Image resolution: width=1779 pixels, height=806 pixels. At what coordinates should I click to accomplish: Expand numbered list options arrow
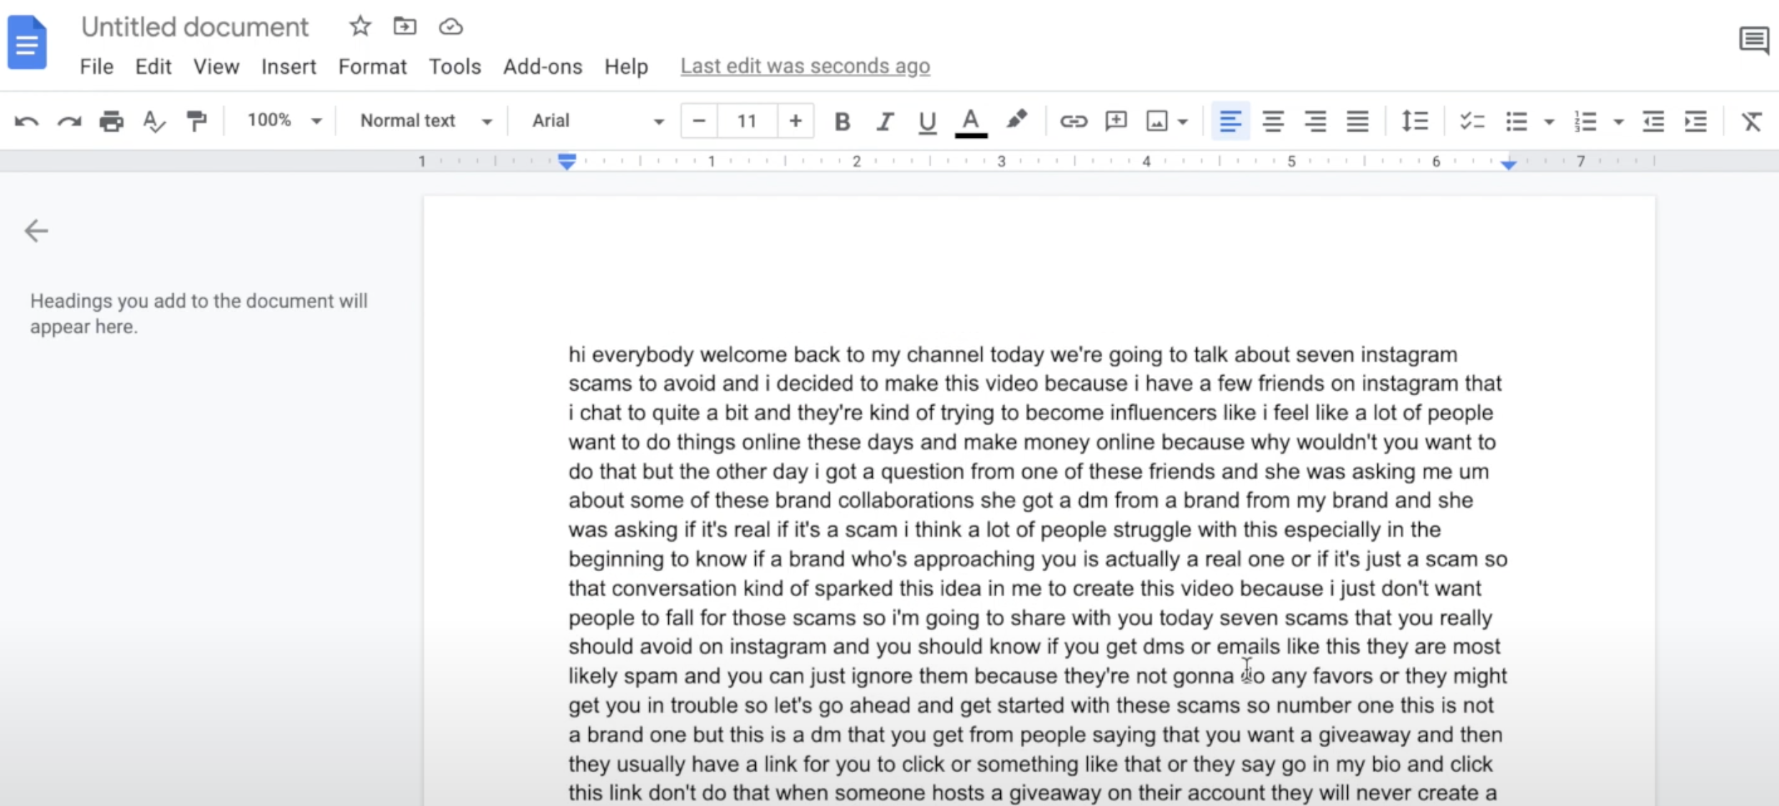(1619, 121)
